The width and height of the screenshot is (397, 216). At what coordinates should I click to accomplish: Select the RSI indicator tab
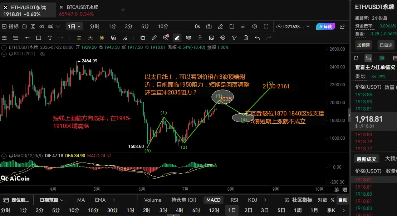(234, 200)
